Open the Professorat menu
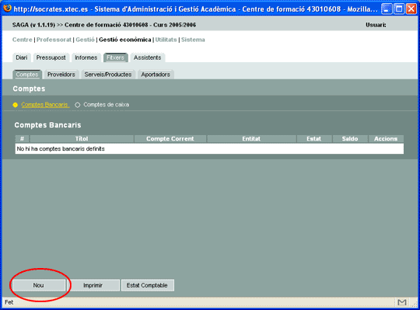 point(54,40)
